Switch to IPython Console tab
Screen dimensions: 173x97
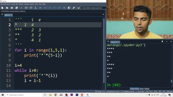[x=134, y=89]
